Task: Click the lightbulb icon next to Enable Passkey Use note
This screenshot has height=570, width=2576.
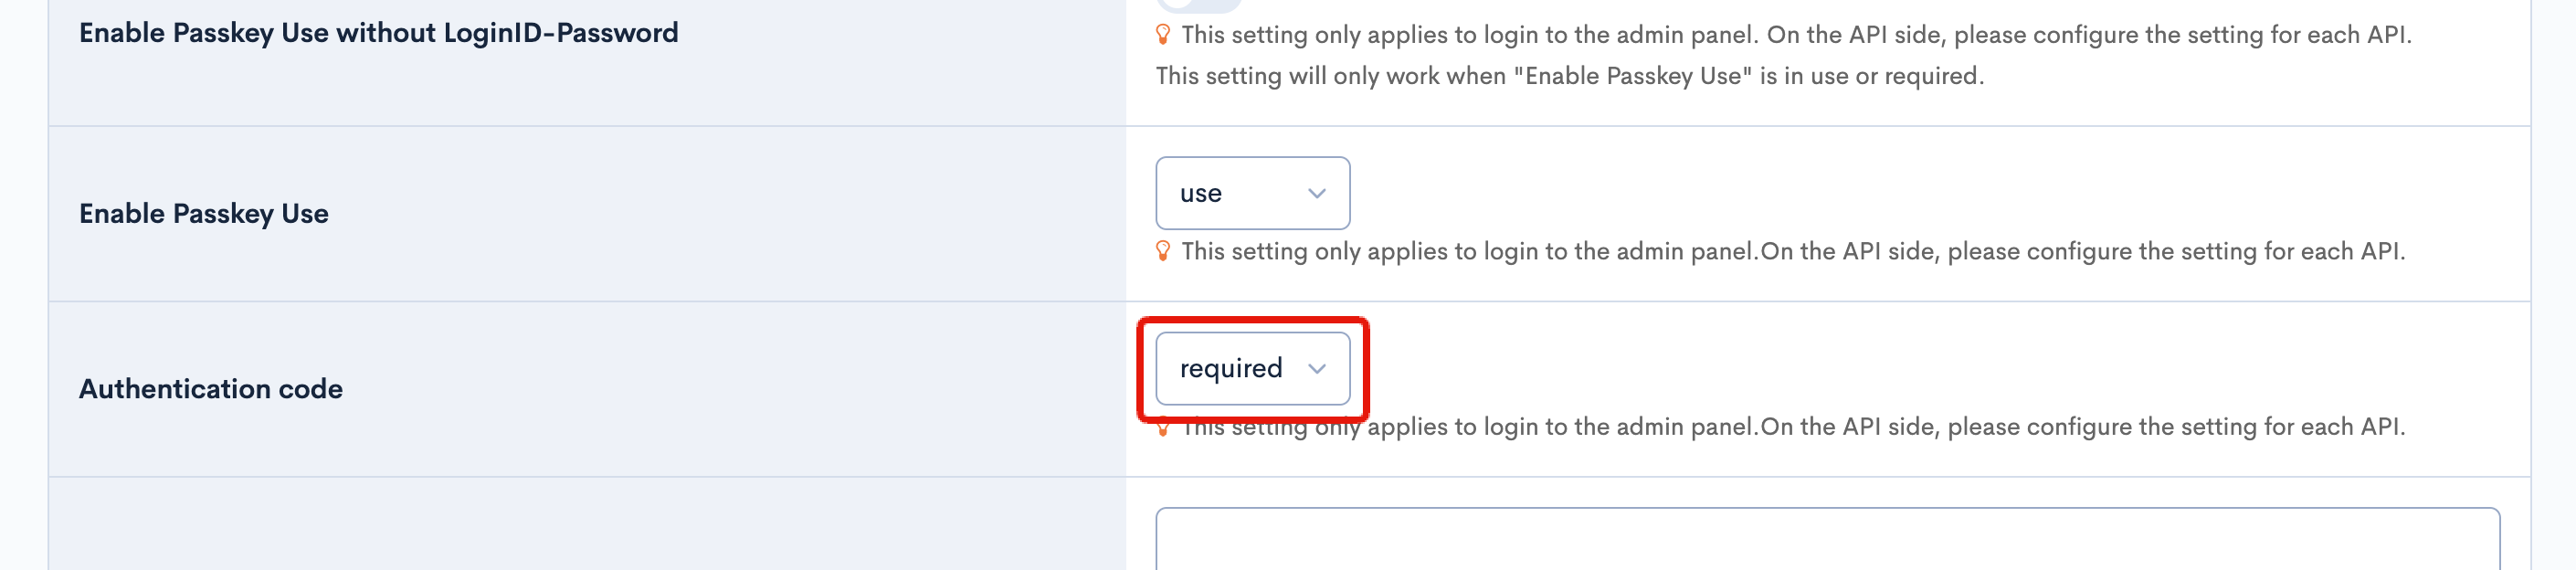Action: [1164, 253]
